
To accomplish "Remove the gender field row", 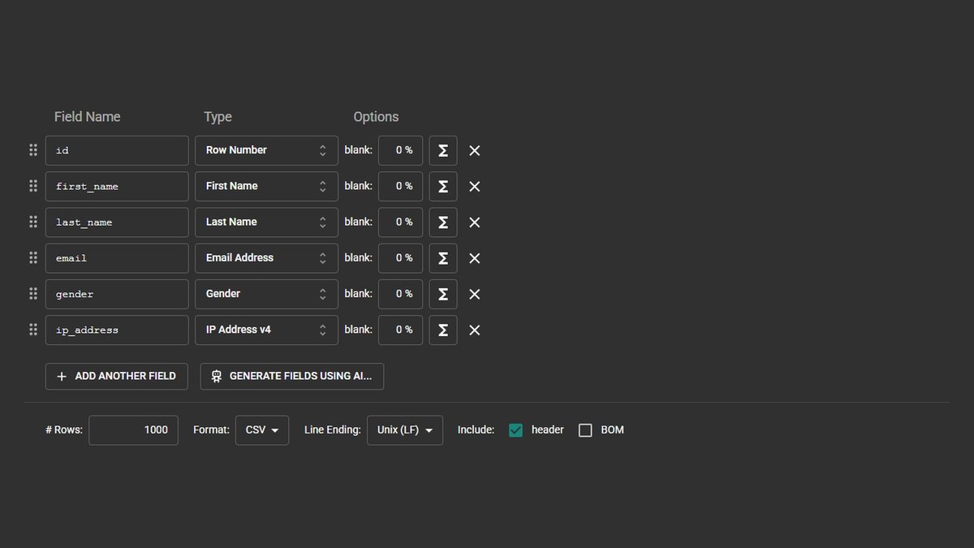I will coord(475,294).
